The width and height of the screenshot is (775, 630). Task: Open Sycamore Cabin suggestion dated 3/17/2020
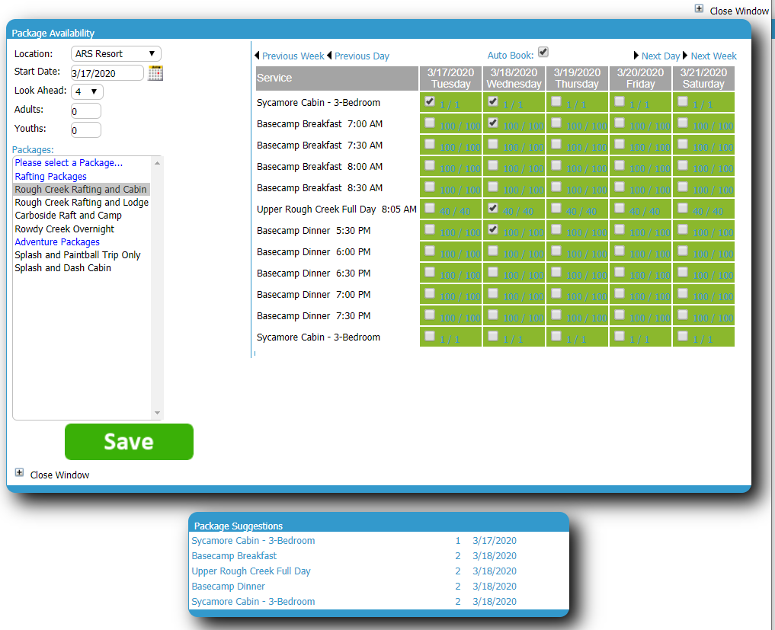coord(253,541)
